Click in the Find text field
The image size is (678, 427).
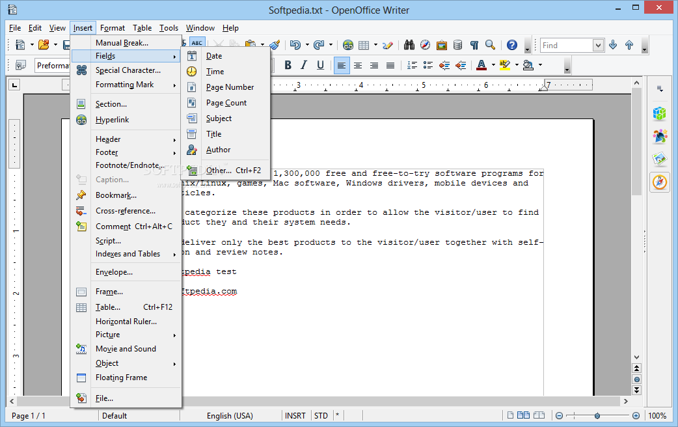567,46
